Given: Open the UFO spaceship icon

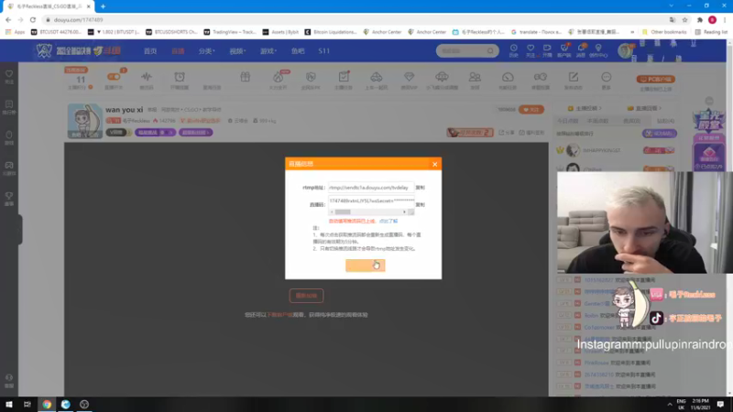Looking at the screenshot, I should point(442,77).
